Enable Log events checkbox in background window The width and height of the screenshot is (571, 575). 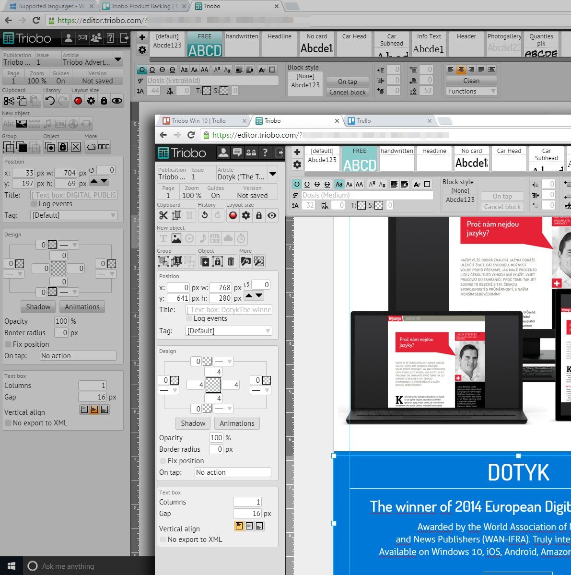point(34,204)
